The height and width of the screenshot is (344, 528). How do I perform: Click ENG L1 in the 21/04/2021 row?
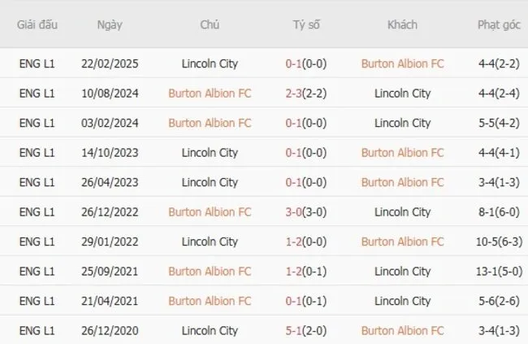pos(37,301)
